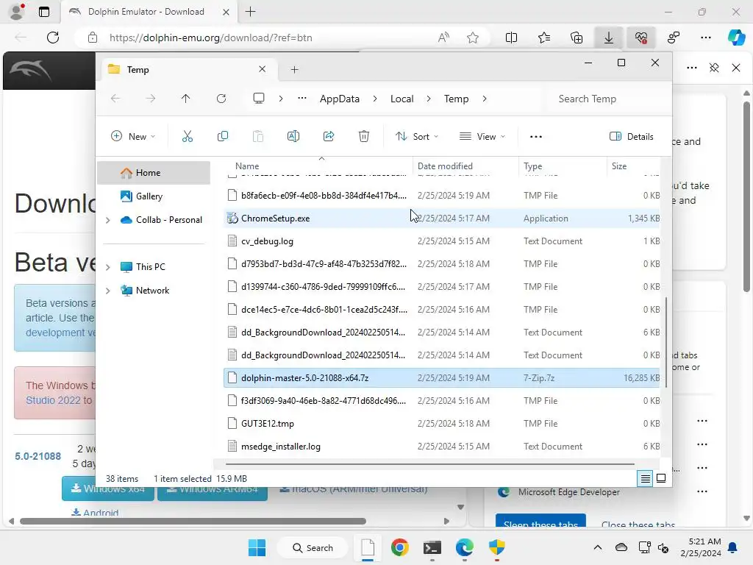Viewport: 753px width, 565px height.
Task: Expand the Network tree node
Action: tap(108, 291)
